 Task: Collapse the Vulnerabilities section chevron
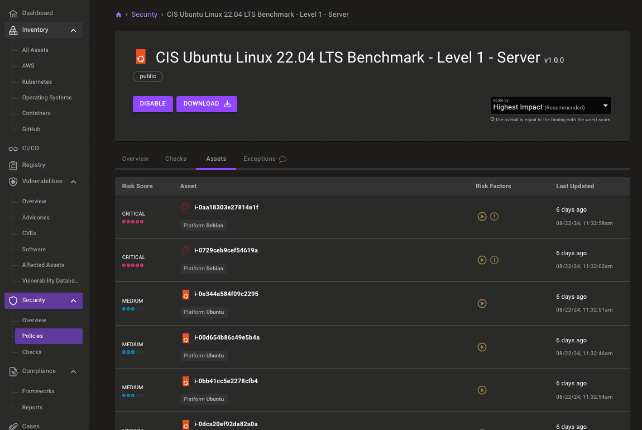click(x=73, y=181)
